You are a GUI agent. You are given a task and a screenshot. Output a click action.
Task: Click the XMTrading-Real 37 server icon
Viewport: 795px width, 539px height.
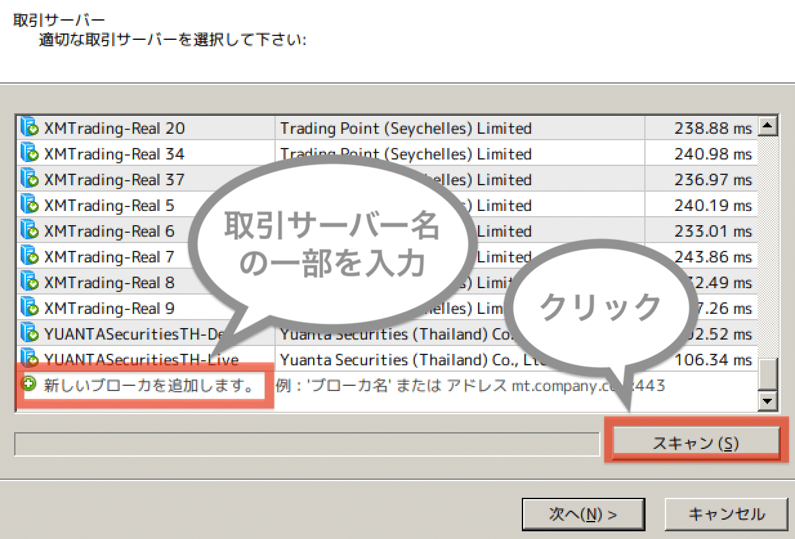point(30,179)
